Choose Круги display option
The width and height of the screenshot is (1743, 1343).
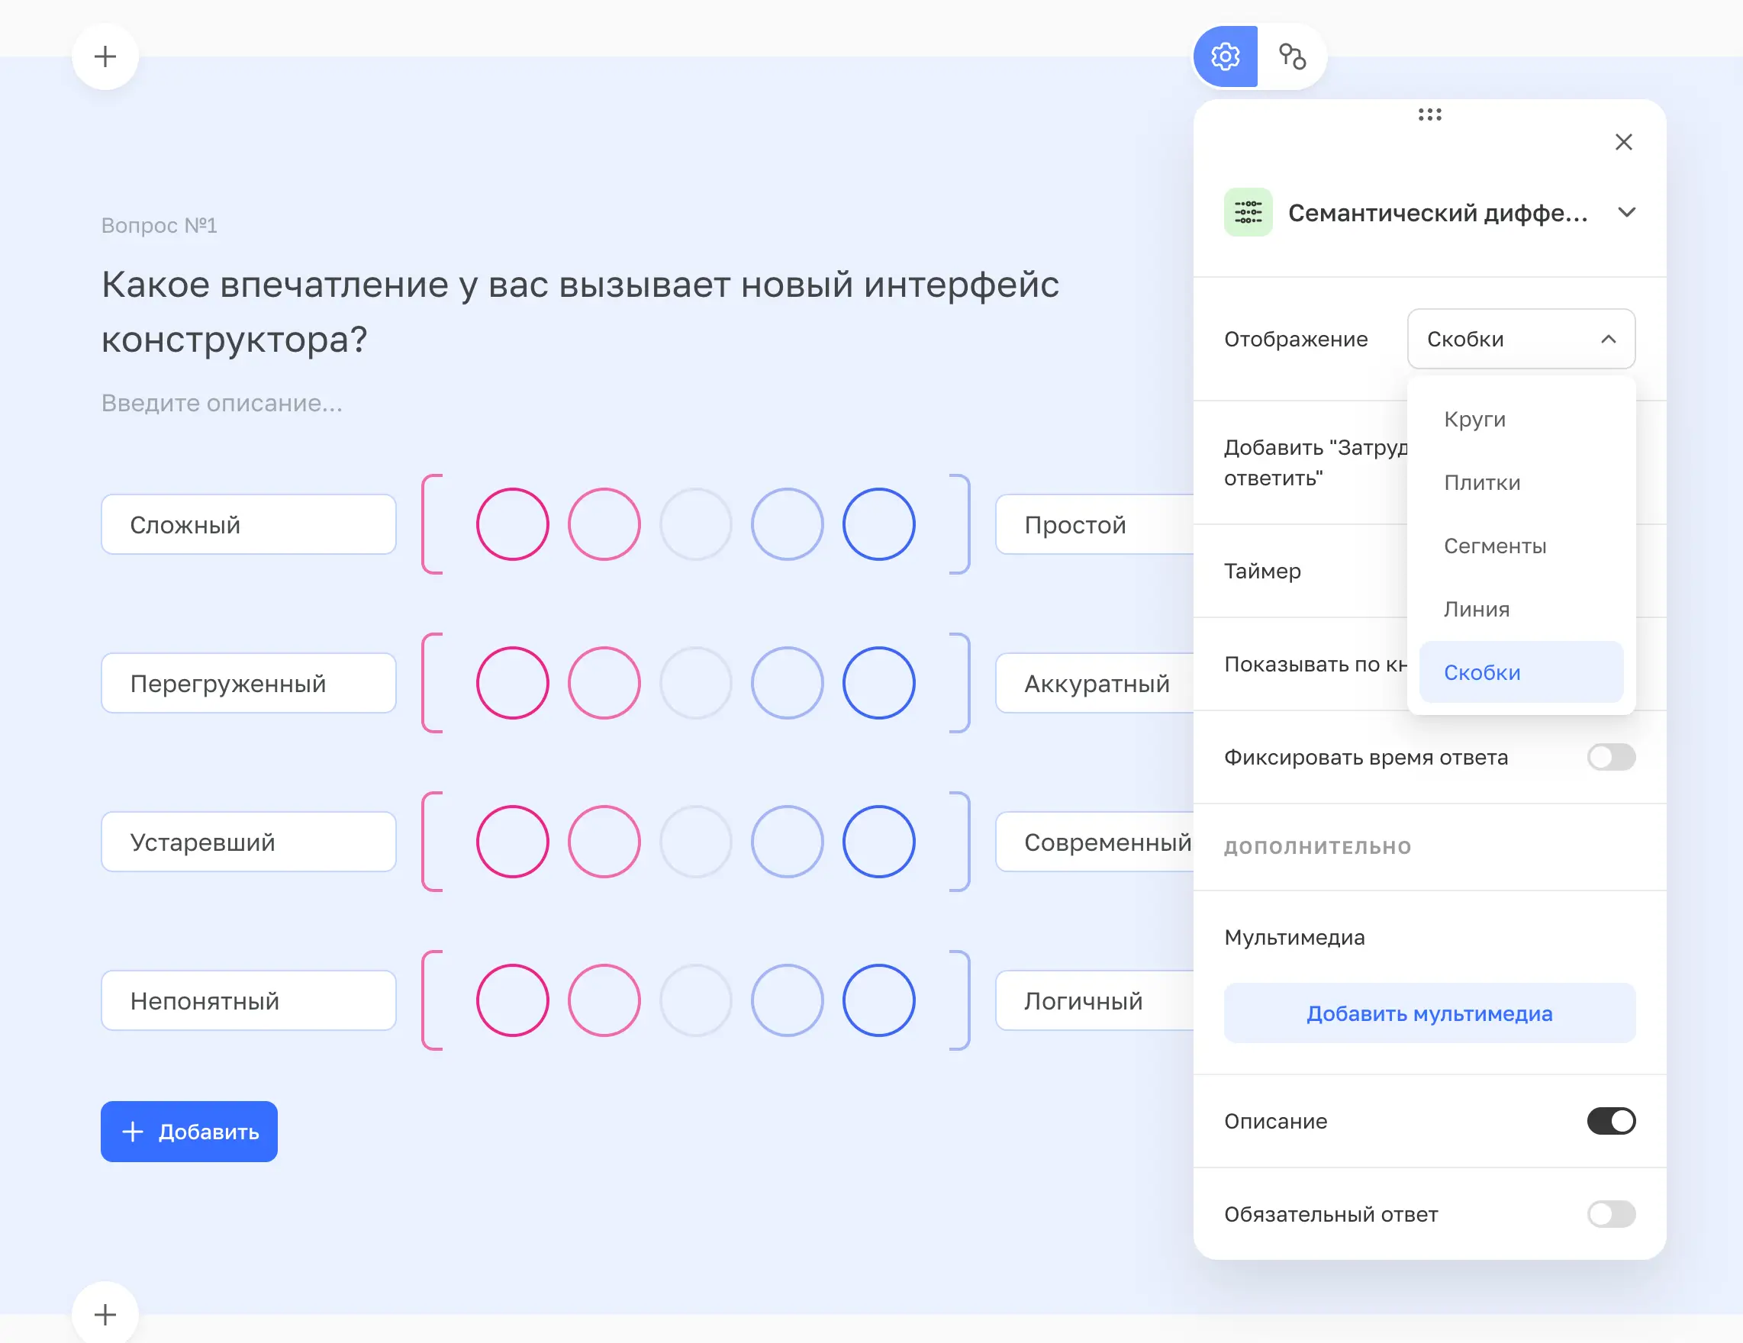point(1521,419)
